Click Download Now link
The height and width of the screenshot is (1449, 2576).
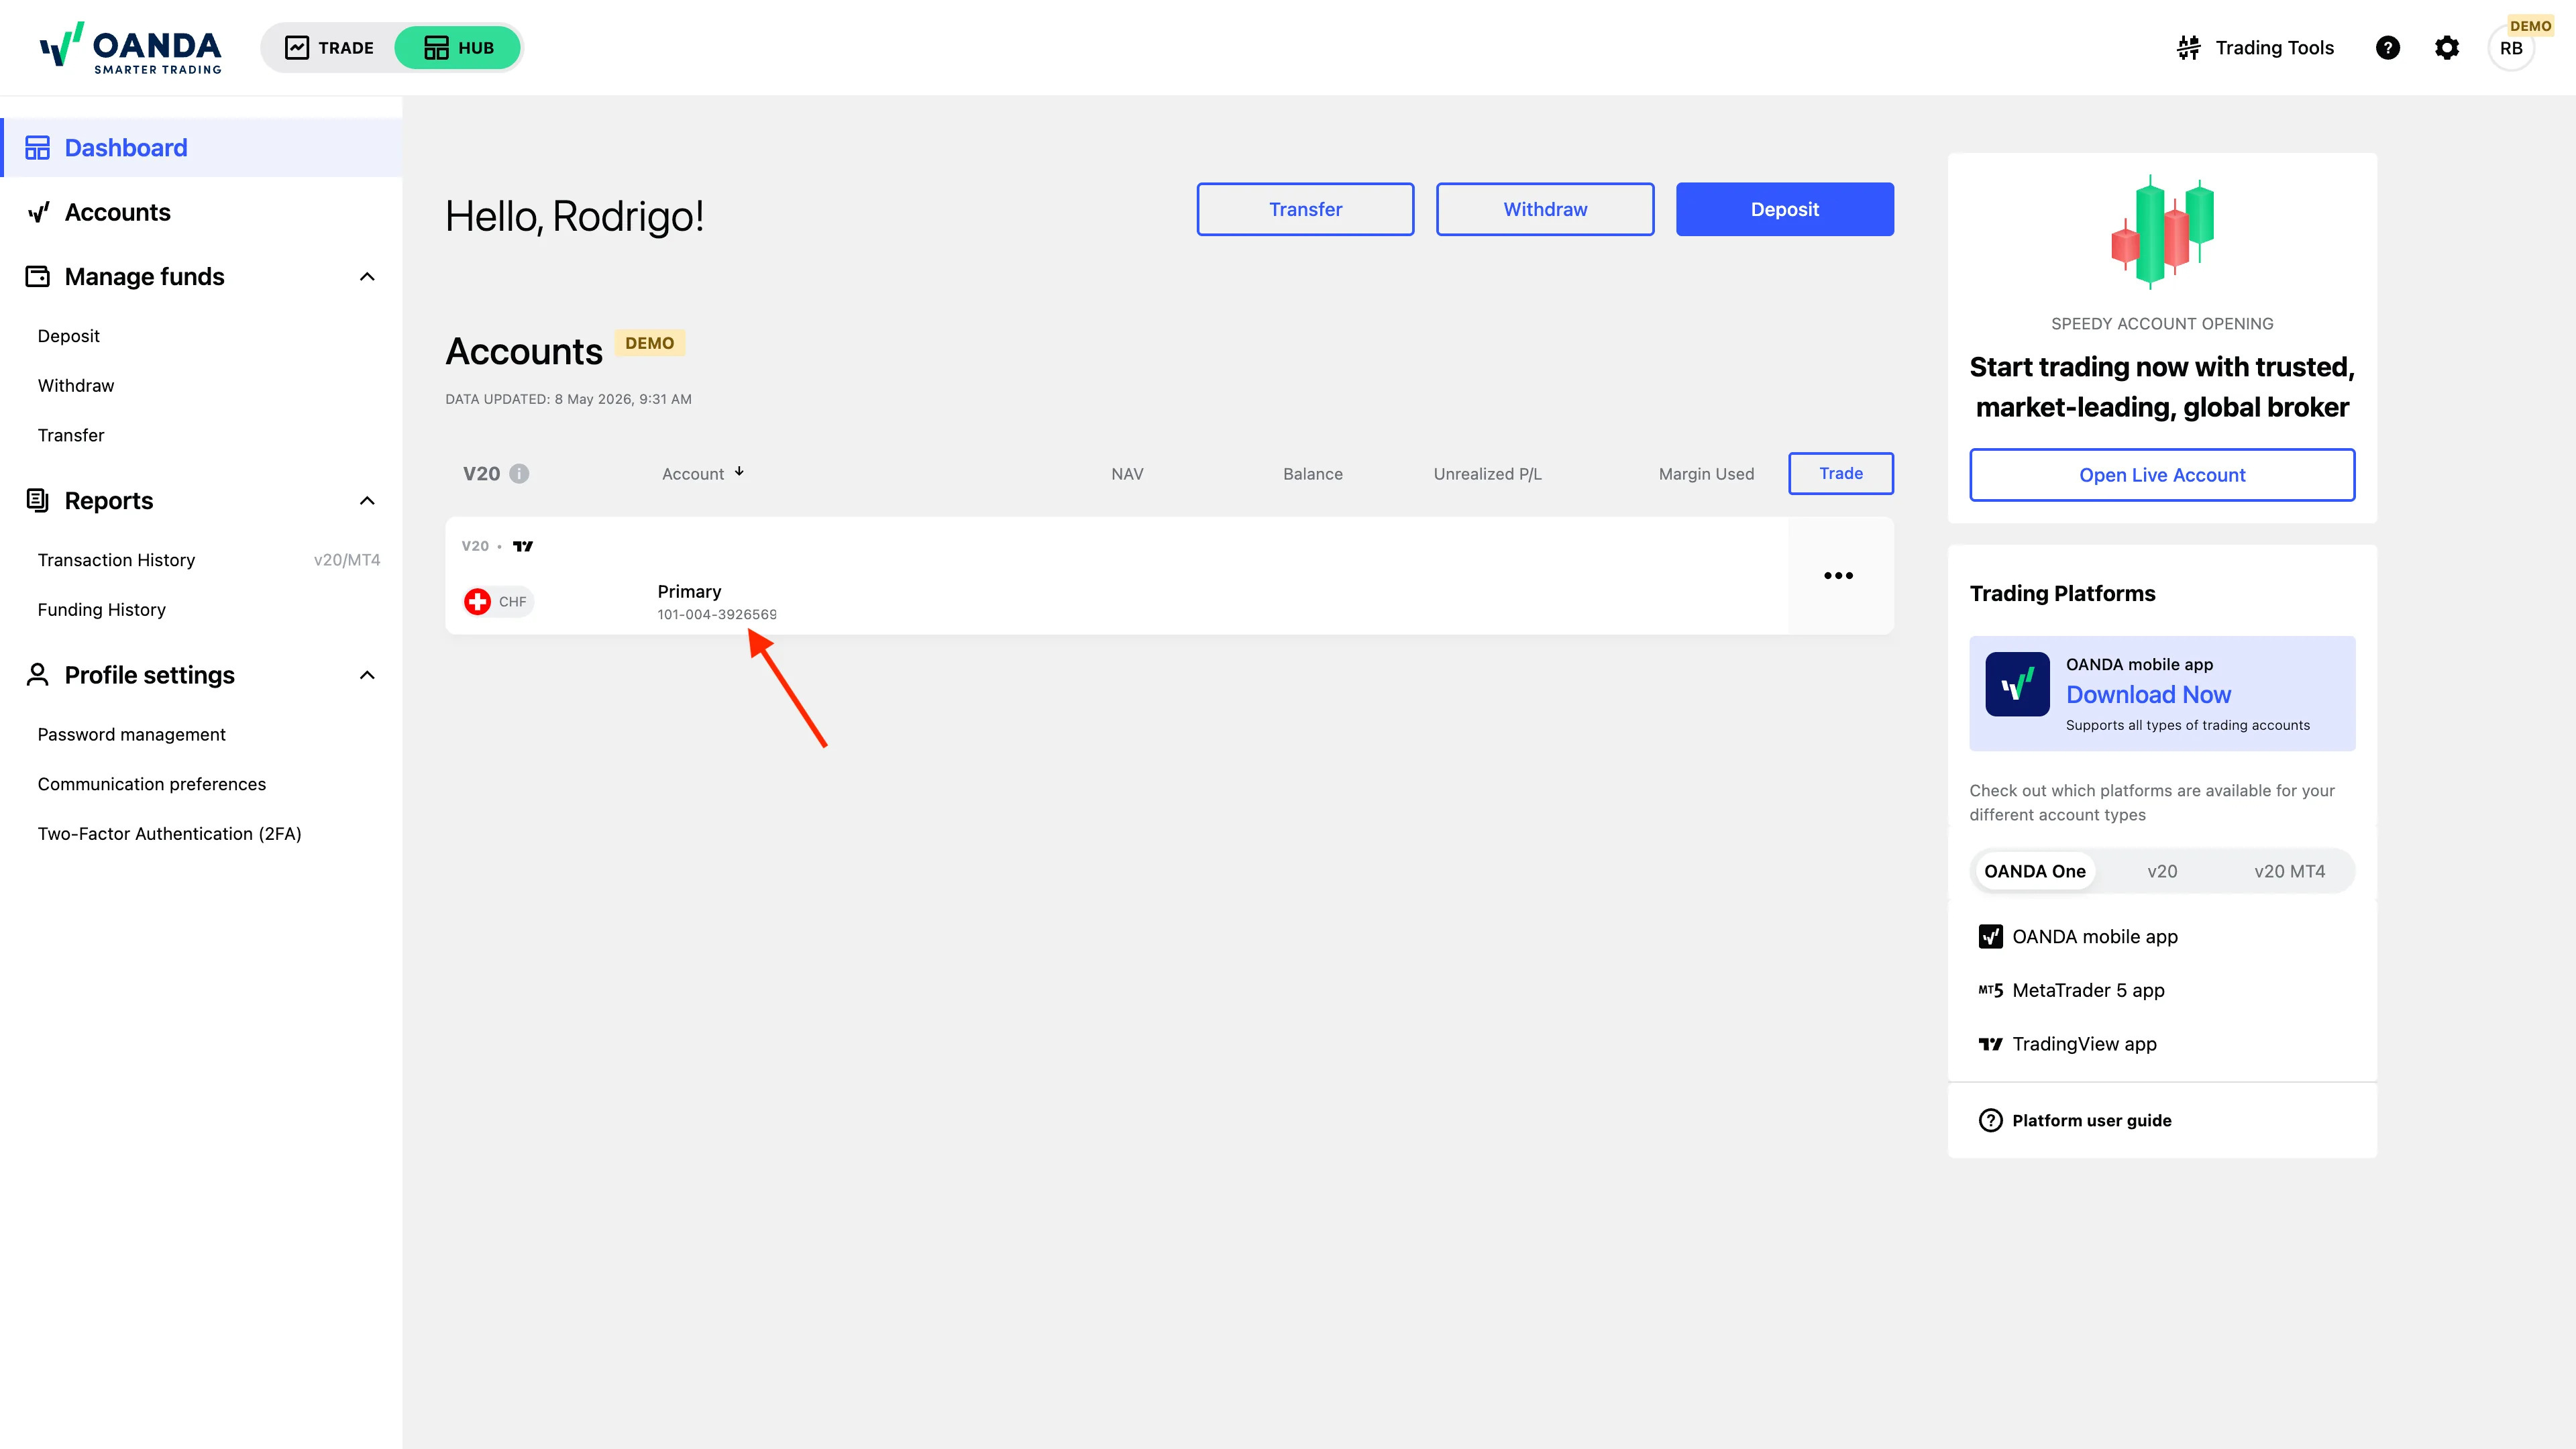(2148, 695)
